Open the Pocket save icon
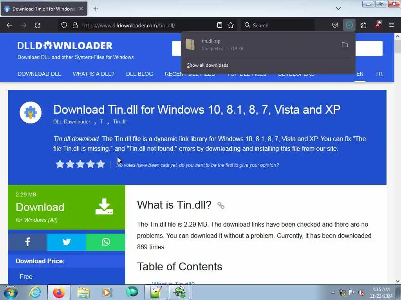The height and width of the screenshot is (300, 401). pyautogui.click(x=335, y=25)
